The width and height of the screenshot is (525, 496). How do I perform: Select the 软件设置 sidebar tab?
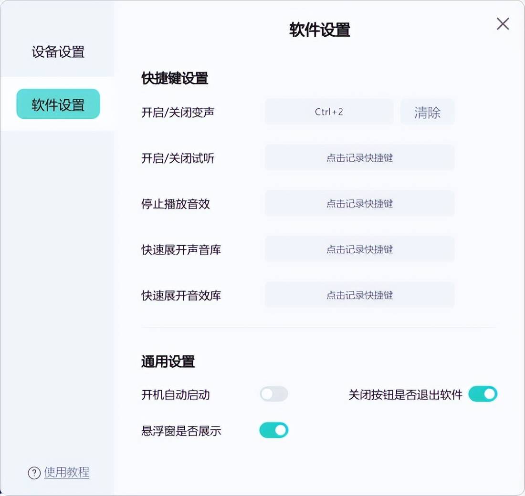(58, 104)
